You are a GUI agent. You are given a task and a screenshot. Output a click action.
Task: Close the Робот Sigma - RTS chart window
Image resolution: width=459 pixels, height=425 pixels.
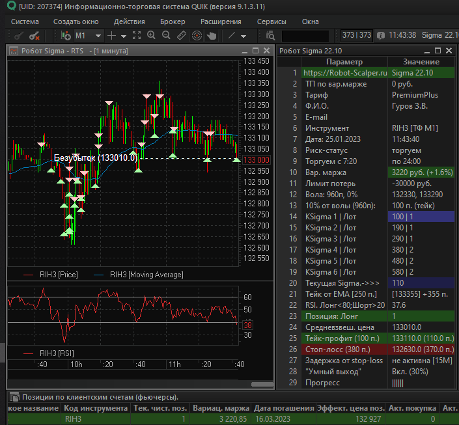266,51
